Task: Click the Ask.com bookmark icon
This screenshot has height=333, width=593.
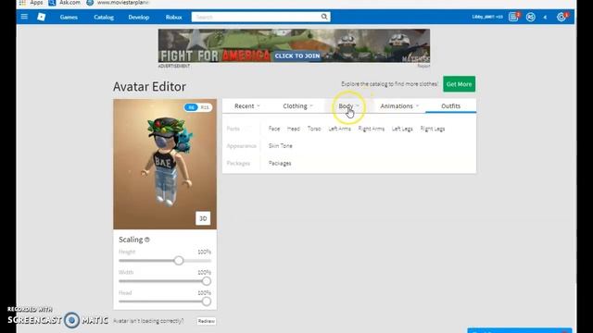Action: coord(52,3)
